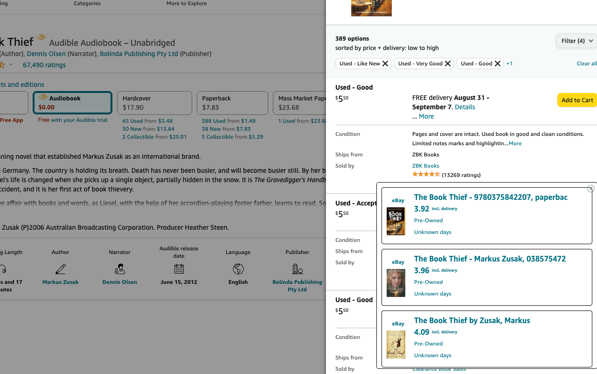Show the +1 additional filter
Viewport: 597px width, 374px height.
click(509, 64)
